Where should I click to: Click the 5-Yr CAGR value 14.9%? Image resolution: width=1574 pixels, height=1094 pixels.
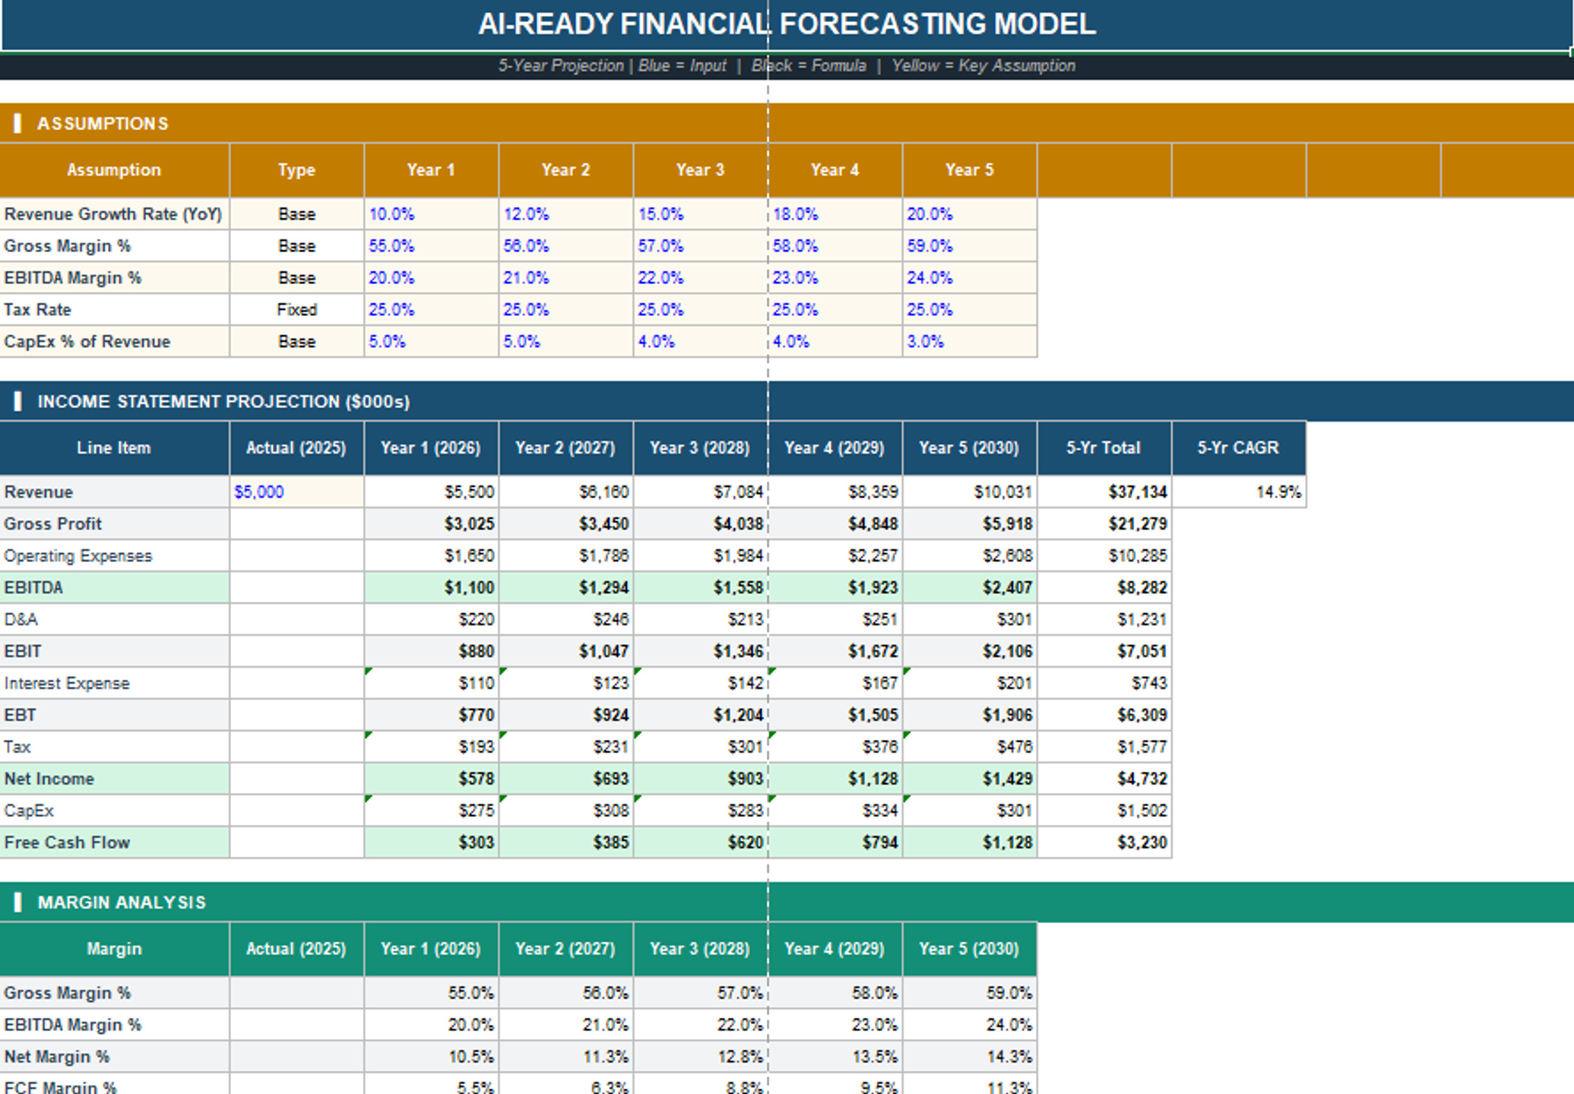pos(1239,492)
